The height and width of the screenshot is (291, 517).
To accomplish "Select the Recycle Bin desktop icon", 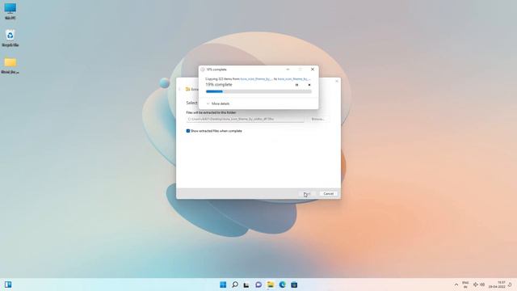I will (x=11, y=38).
